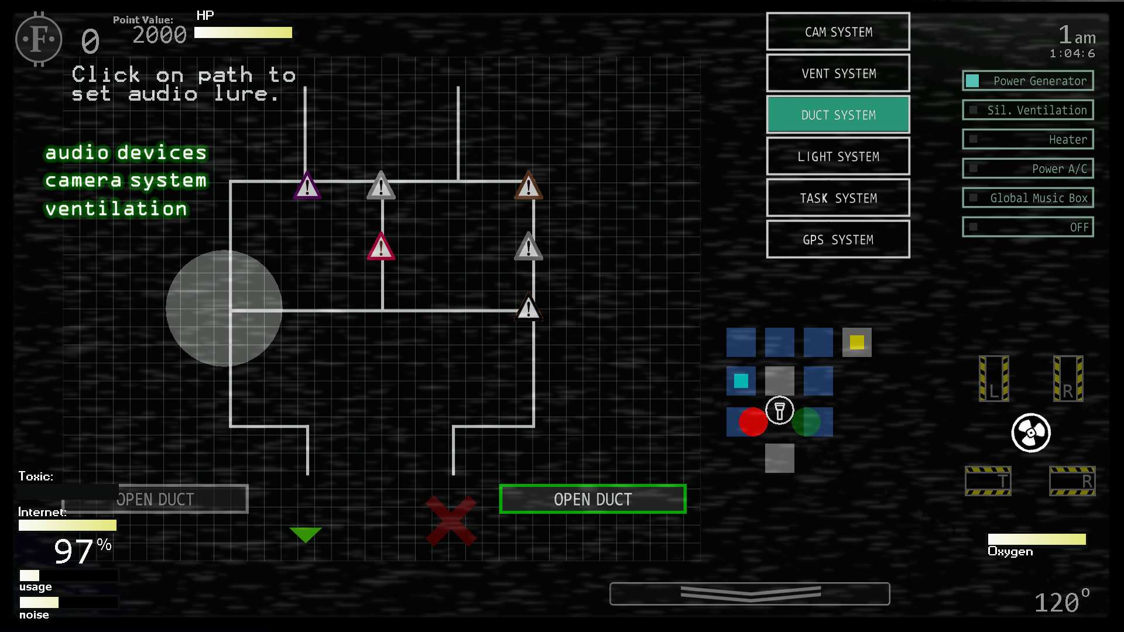This screenshot has height=632, width=1124.
Task: Click the yellow color swatch token
Action: pyautogui.click(x=856, y=342)
